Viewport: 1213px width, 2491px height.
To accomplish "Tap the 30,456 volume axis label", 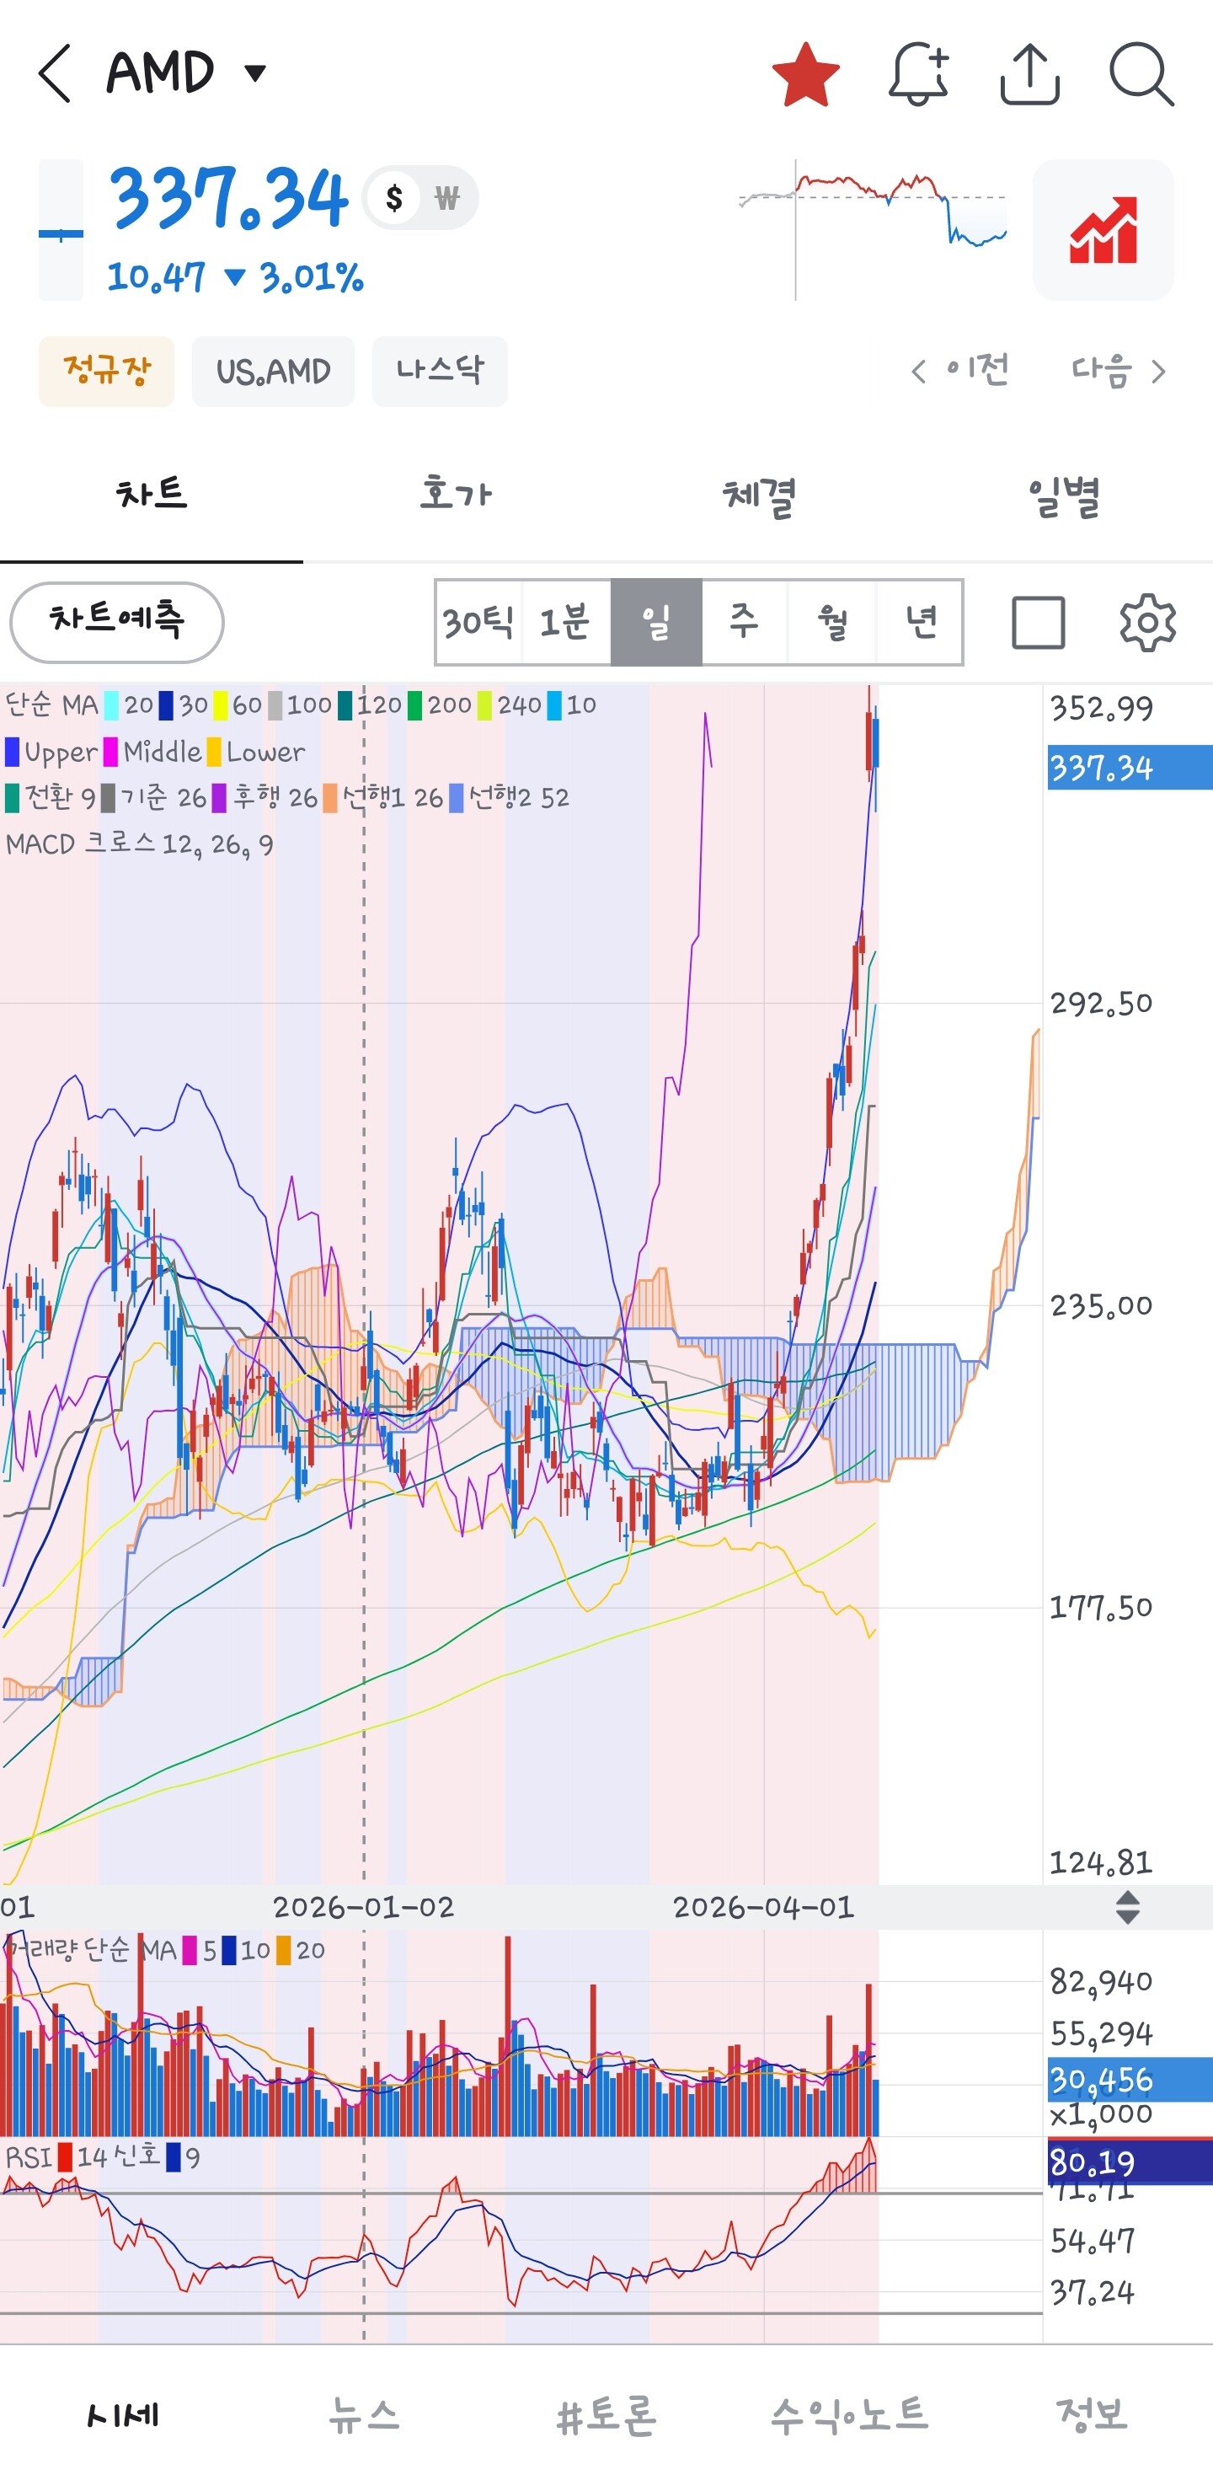I will click(1129, 2080).
